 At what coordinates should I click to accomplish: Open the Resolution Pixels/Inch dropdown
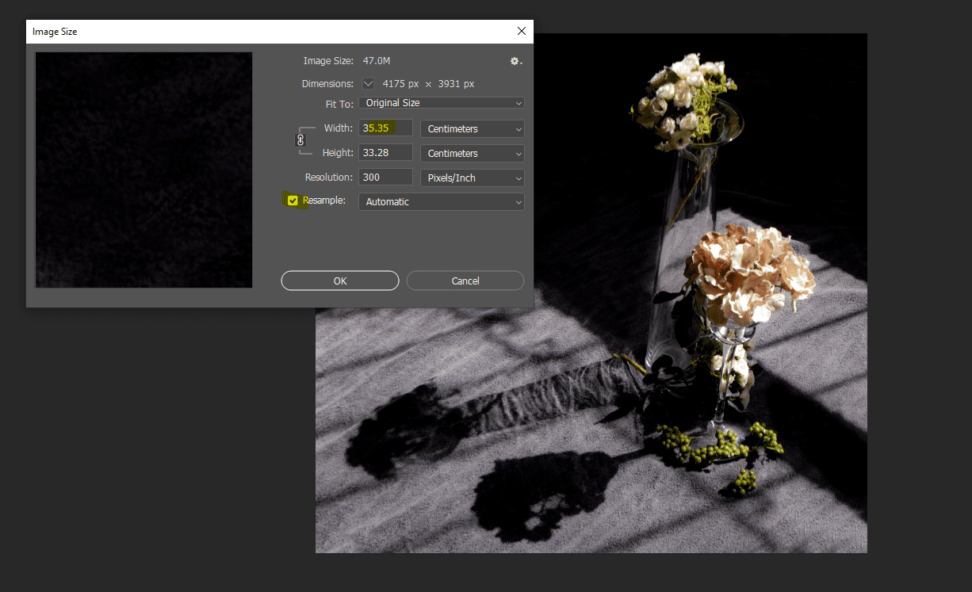(473, 178)
